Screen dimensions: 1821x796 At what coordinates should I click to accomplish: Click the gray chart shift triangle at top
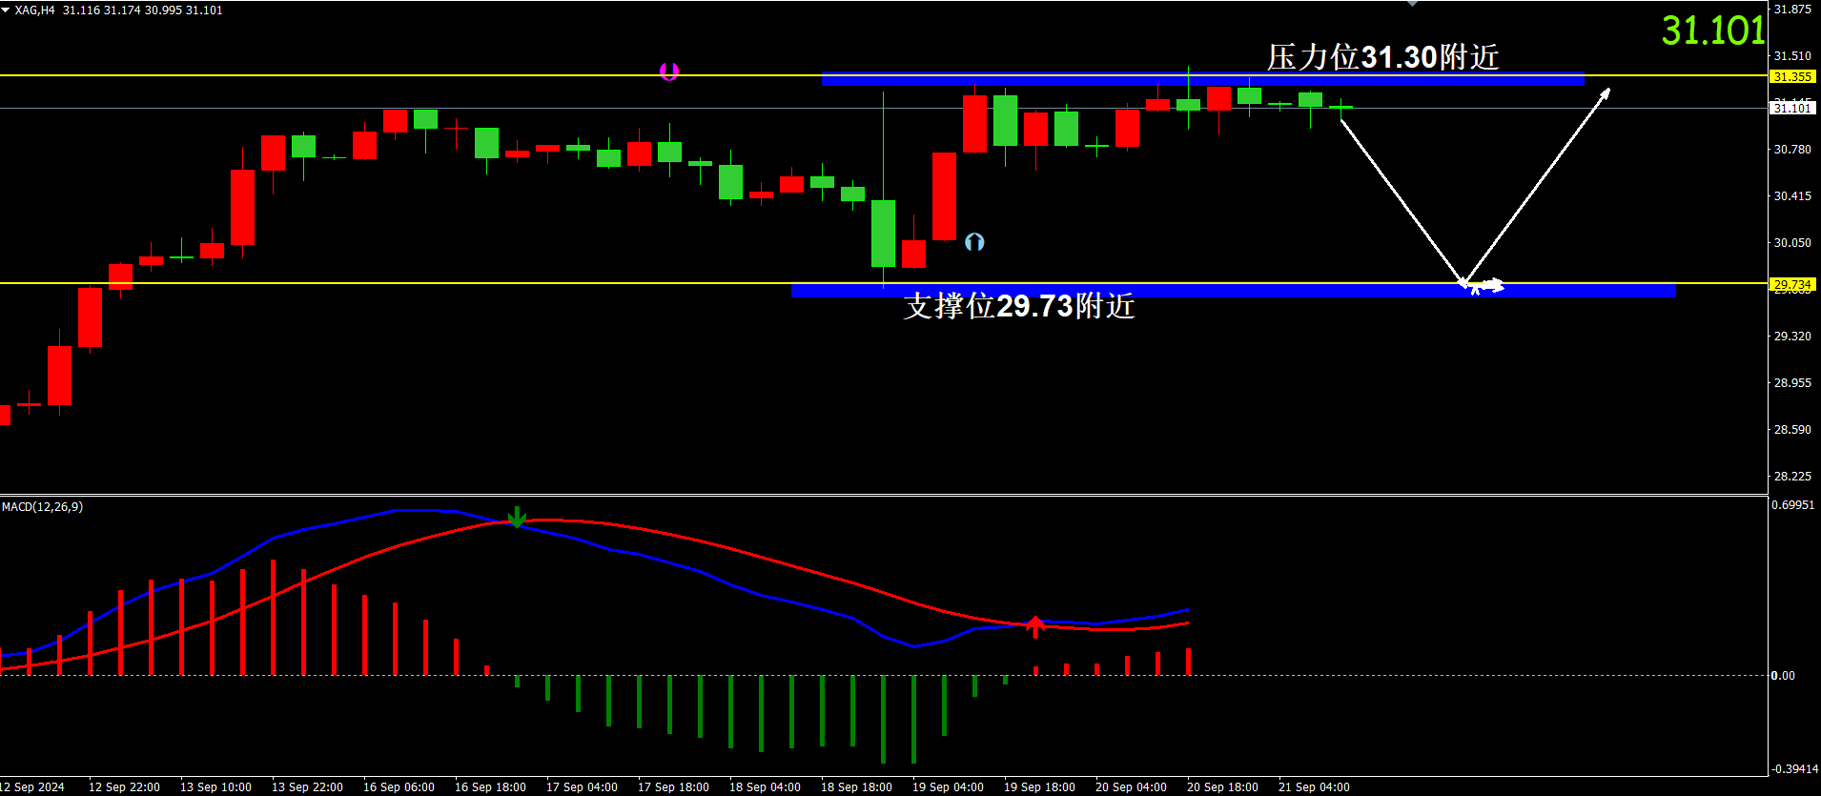(x=1412, y=4)
